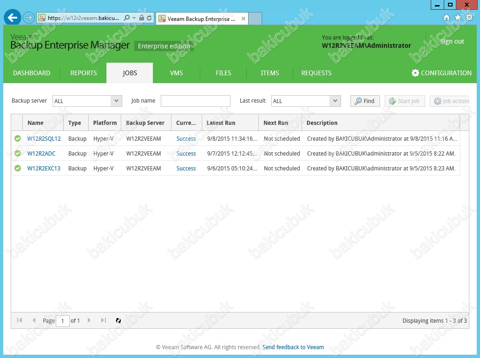Viewport: 480px width, 358px height.
Task: Focus the Job name search field
Action: point(196,101)
